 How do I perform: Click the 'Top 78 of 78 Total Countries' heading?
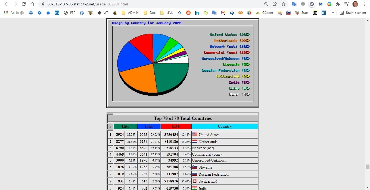tap(183, 118)
